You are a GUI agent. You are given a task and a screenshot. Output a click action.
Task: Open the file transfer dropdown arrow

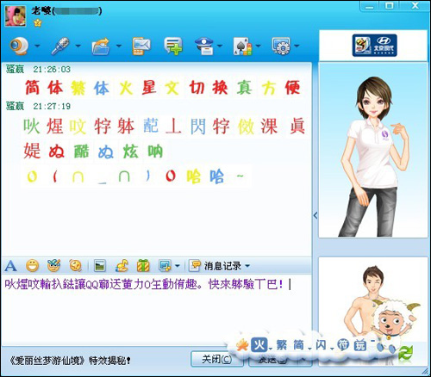coord(119,46)
